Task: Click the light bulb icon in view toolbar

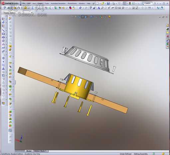Action: tap(109, 17)
